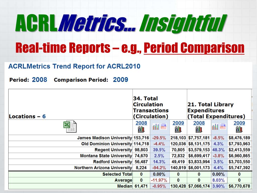This screenshot has height=193, width=257.
Task: Open bar chart under Expenditures 2009
Action: (239, 129)
